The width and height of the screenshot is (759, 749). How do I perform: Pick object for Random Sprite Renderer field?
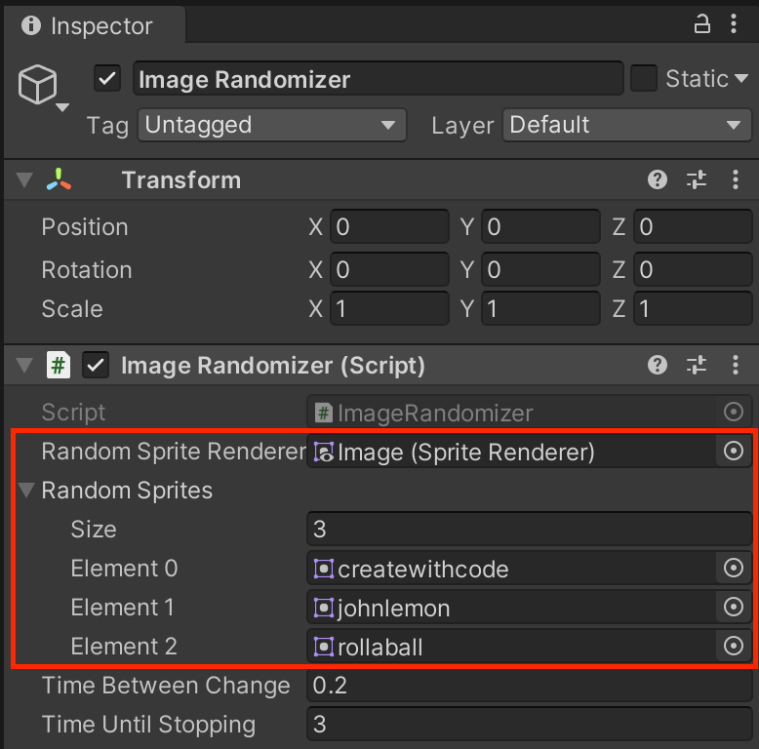pyautogui.click(x=734, y=452)
